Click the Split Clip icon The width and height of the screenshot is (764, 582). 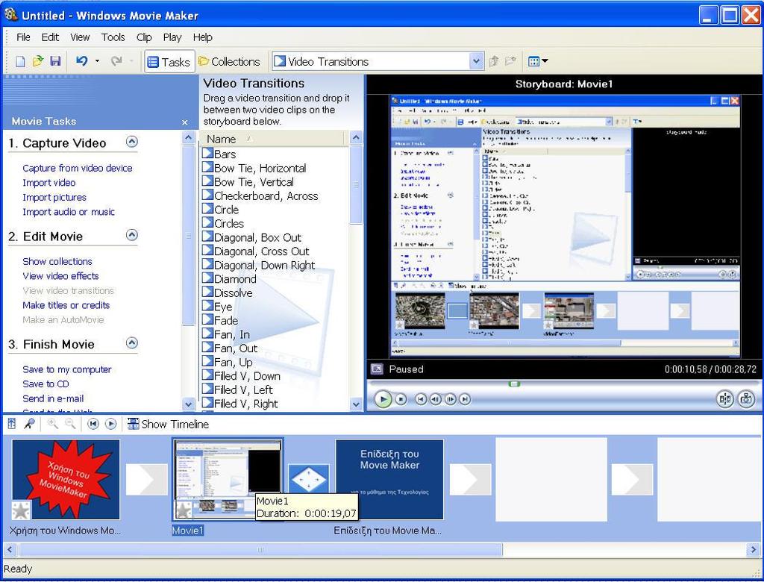click(725, 399)
